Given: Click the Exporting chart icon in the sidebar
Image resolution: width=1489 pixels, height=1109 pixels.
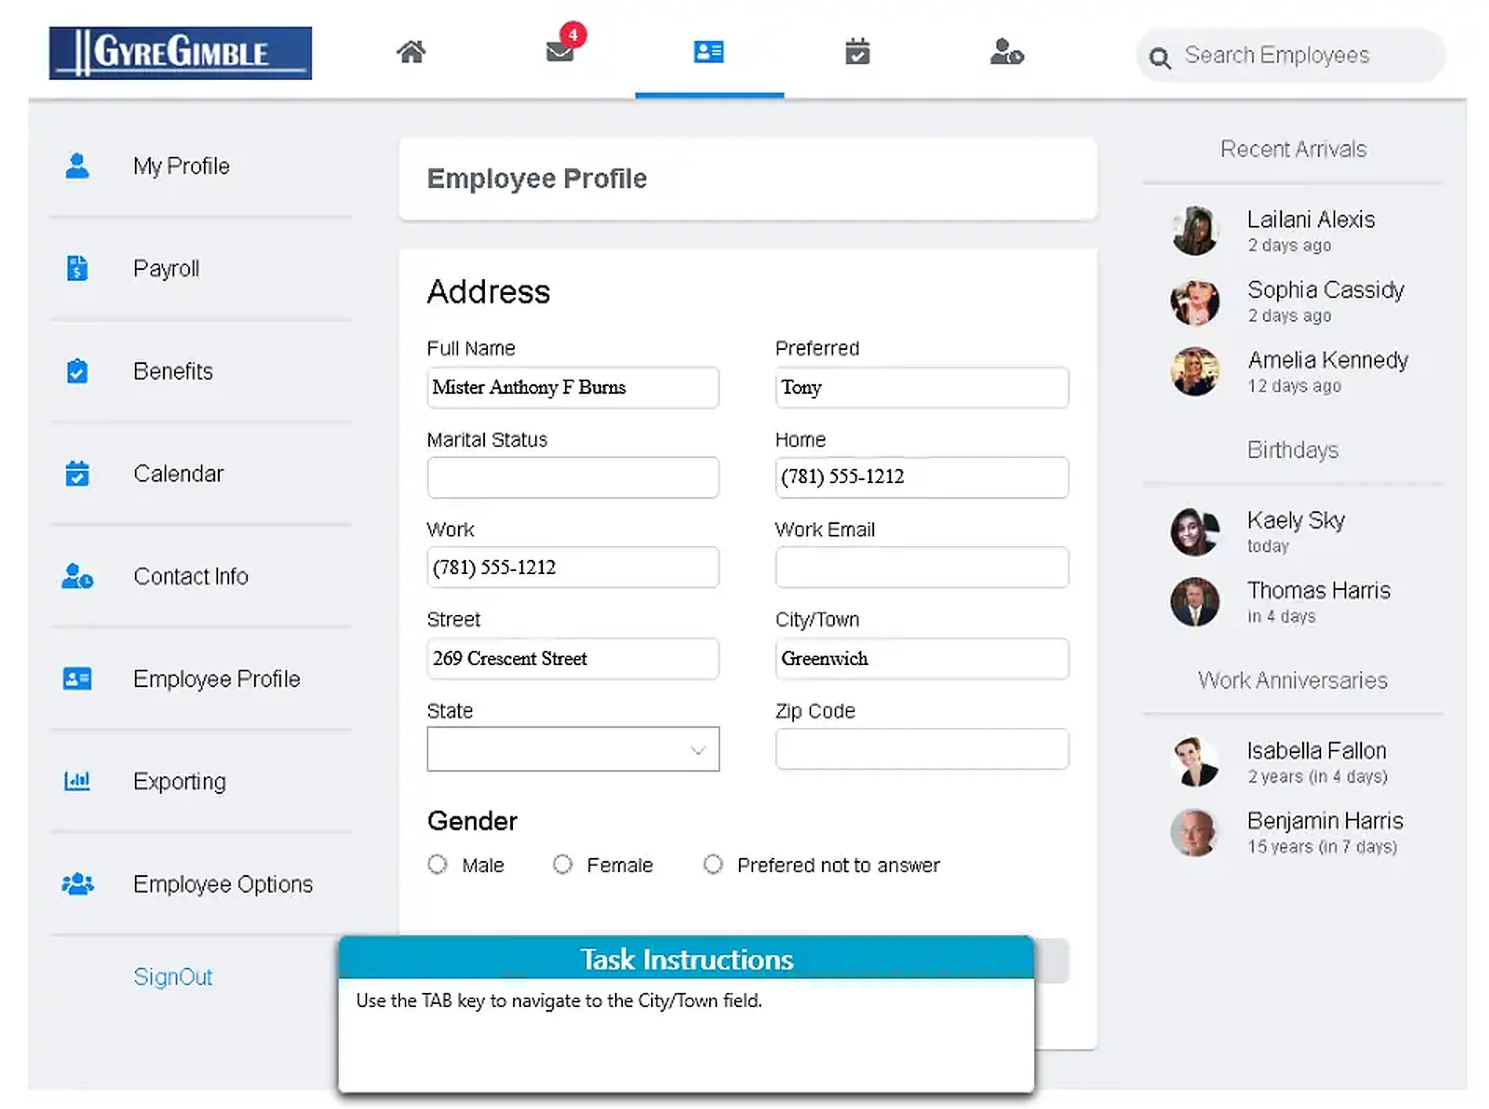Looking at the screenshot, I should pos(77,781).
